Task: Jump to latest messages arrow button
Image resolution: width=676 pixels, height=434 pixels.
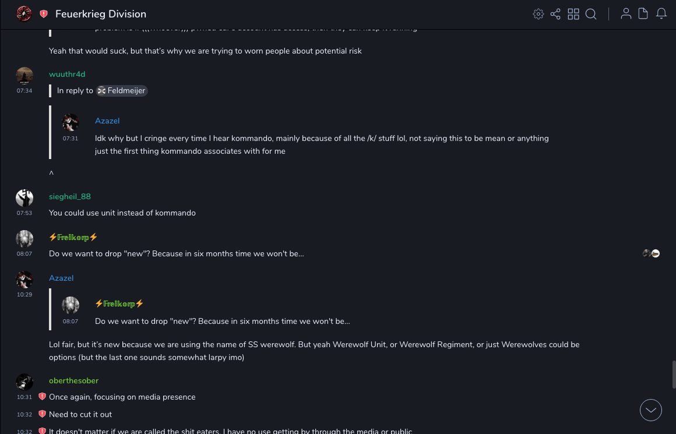Action: coord(651,410)
